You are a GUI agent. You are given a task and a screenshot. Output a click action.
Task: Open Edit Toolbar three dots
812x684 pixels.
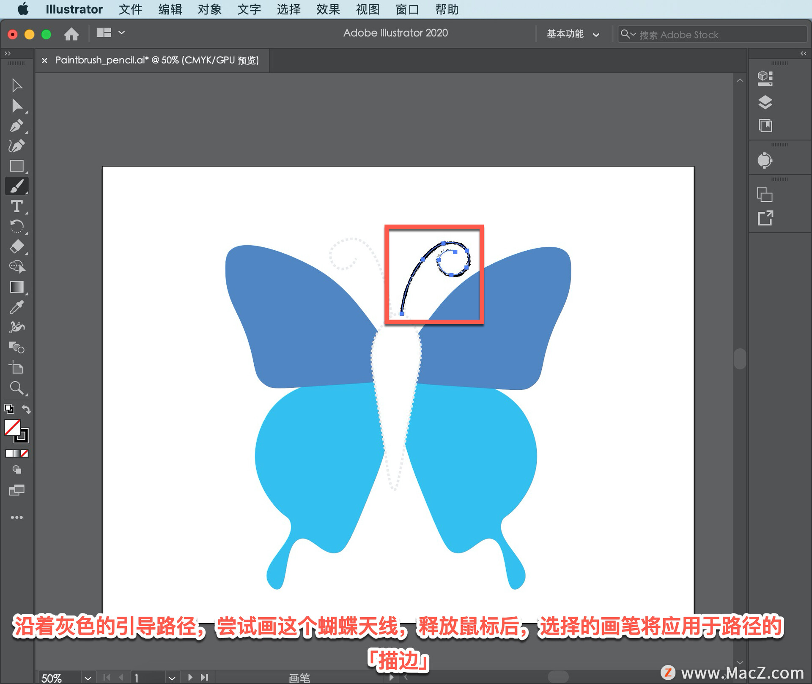(x=17, y=517)
